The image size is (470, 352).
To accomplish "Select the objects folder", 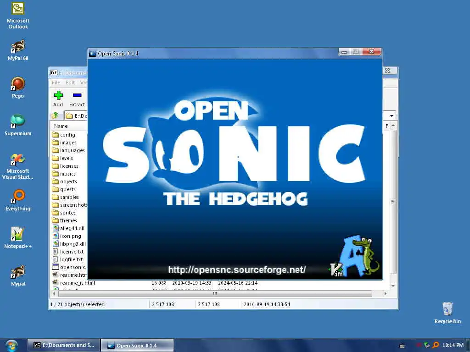I will (64, 181).
